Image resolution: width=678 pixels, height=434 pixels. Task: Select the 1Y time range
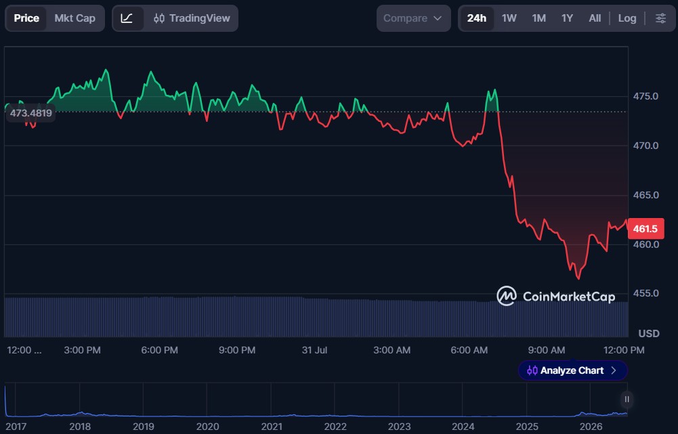(x=567, y=18)
